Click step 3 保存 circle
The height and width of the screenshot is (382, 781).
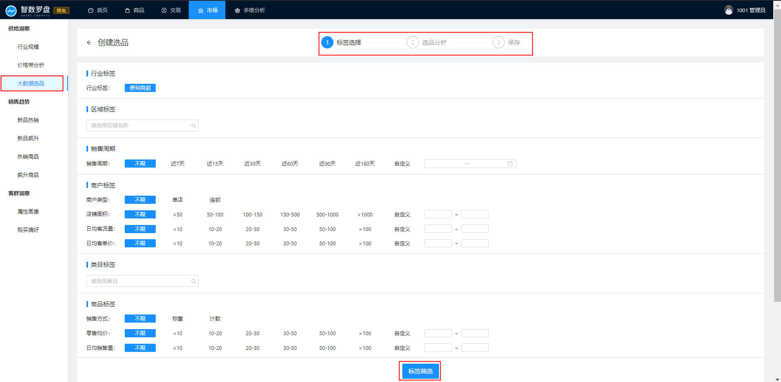(498, 43)
